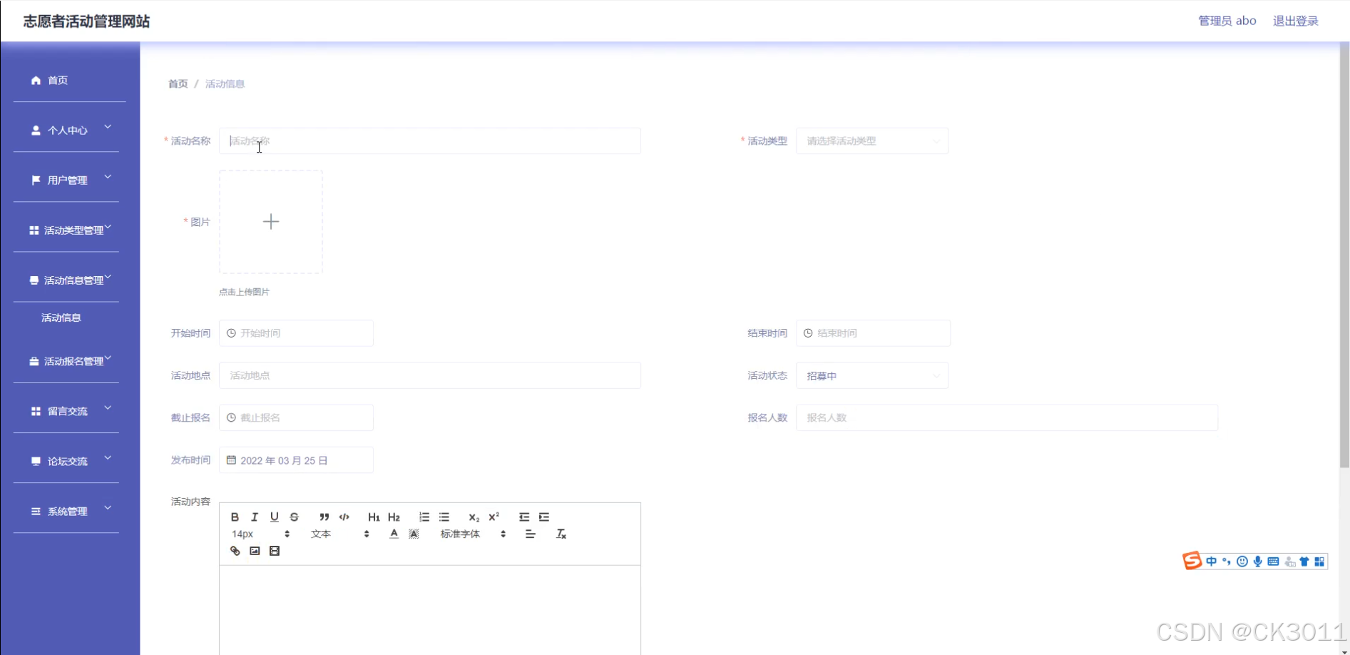Click the image upload plus box
Screen dimensions: 1350x655
[x=271, y=222]
